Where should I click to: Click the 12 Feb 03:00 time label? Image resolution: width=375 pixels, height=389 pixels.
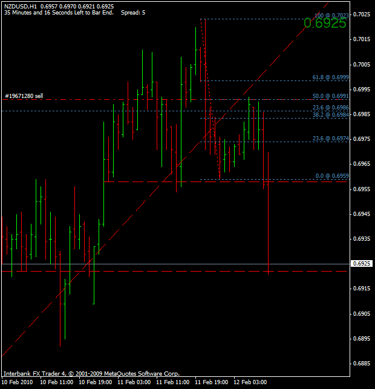pos(250,382)
